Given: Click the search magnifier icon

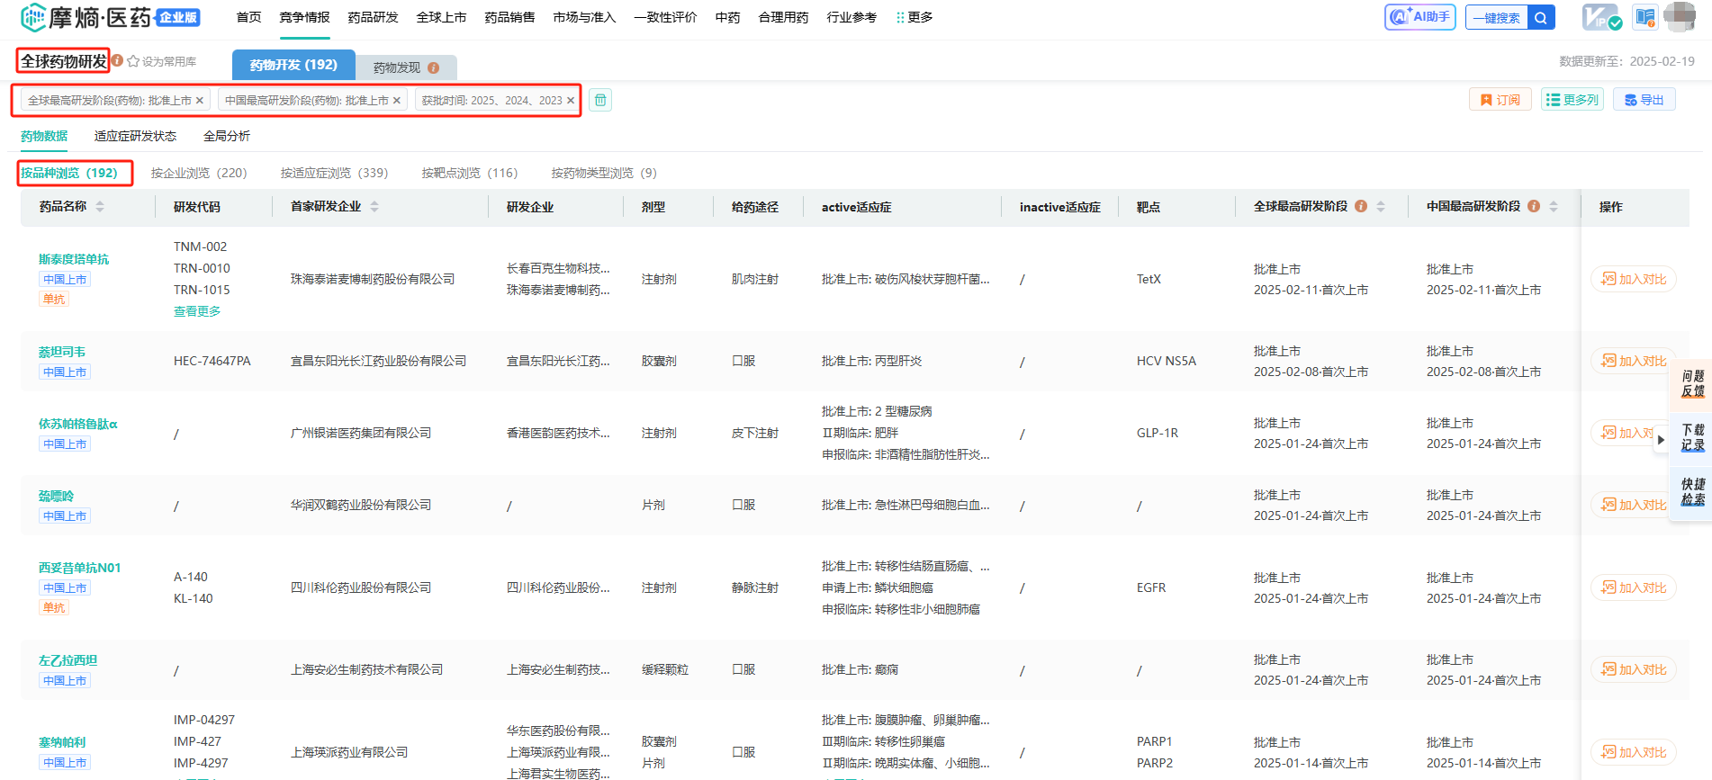Looking at the screenshot, I should point(1541,17).
